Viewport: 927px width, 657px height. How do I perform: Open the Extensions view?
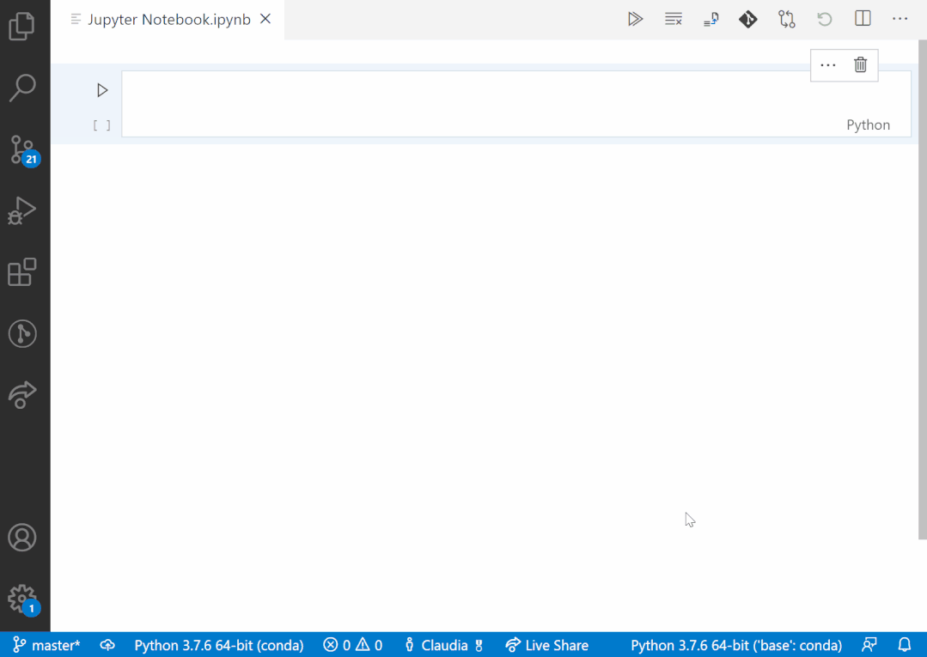pyautogui.click(x=23, y=272)
